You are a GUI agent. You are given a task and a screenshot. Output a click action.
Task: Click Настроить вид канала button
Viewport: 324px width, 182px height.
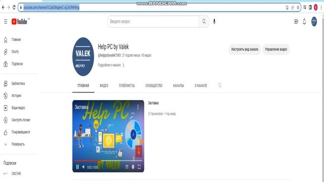coord(245,50)
